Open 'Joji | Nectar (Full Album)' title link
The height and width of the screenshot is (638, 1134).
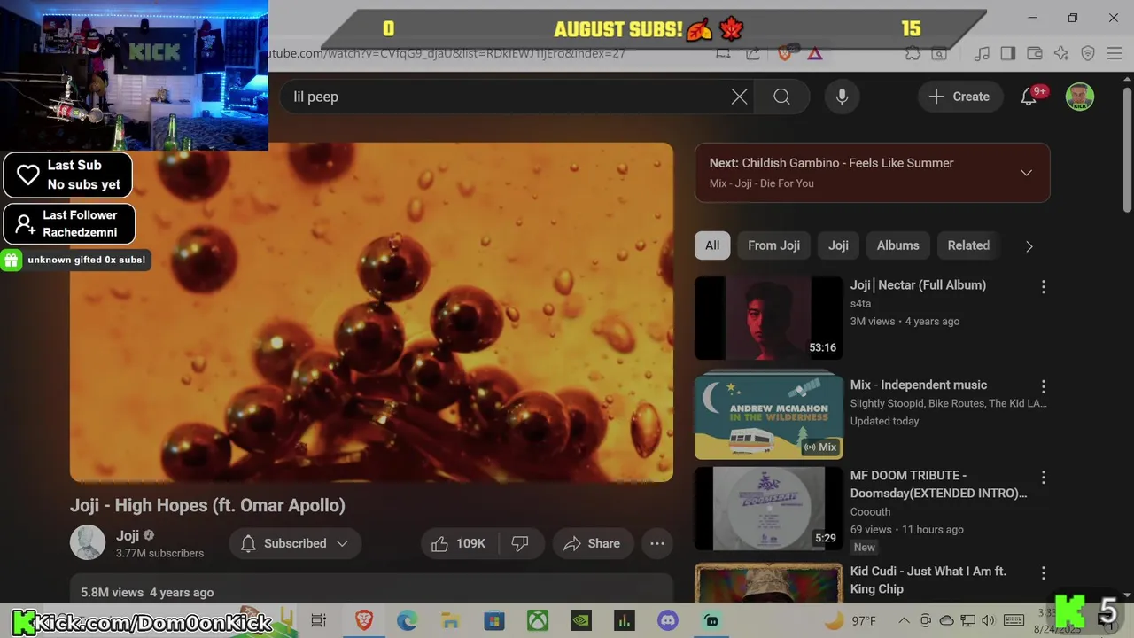tap(918, 284)
